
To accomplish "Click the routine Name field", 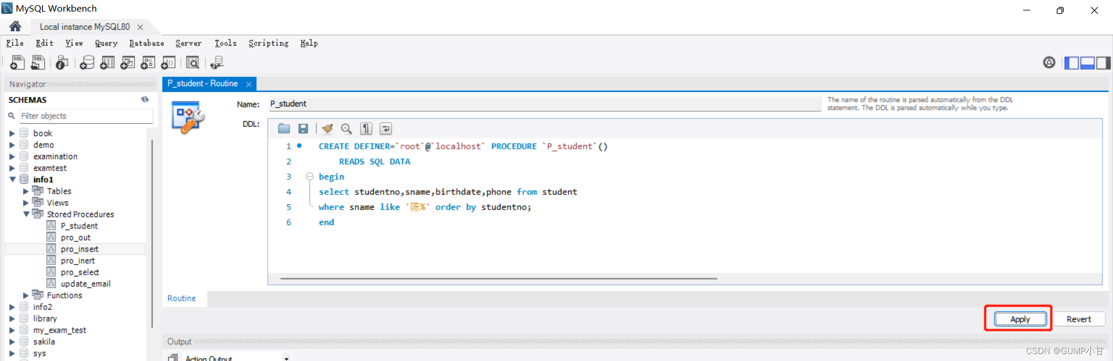I will click(x=545, y=104).
